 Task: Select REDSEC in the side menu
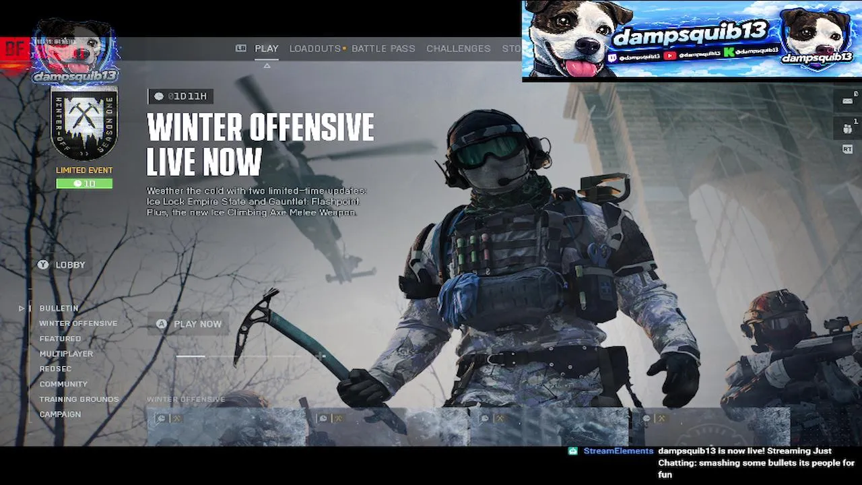(x=55, y=368)
